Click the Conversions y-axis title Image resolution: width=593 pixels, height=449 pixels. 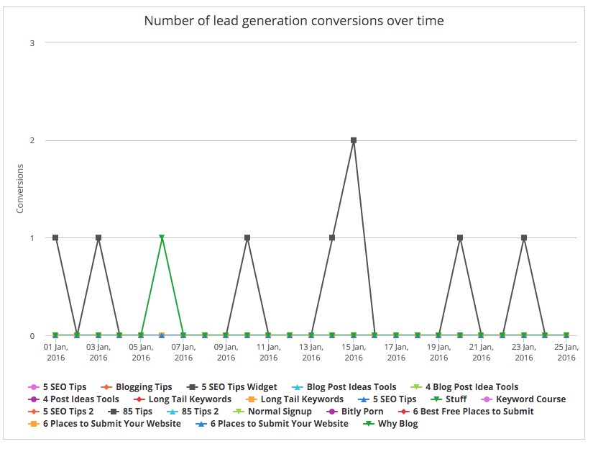pyautogui.click(x=20, y=189)
